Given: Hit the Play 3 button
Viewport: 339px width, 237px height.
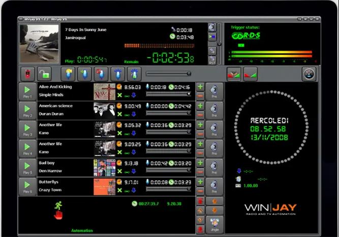Looking at the screenshot, I should [27, 130].
